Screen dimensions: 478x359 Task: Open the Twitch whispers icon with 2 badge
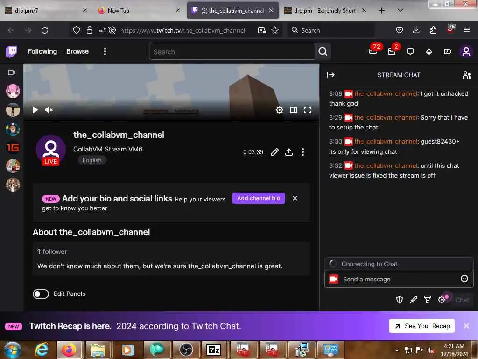[x=392, y=51]
